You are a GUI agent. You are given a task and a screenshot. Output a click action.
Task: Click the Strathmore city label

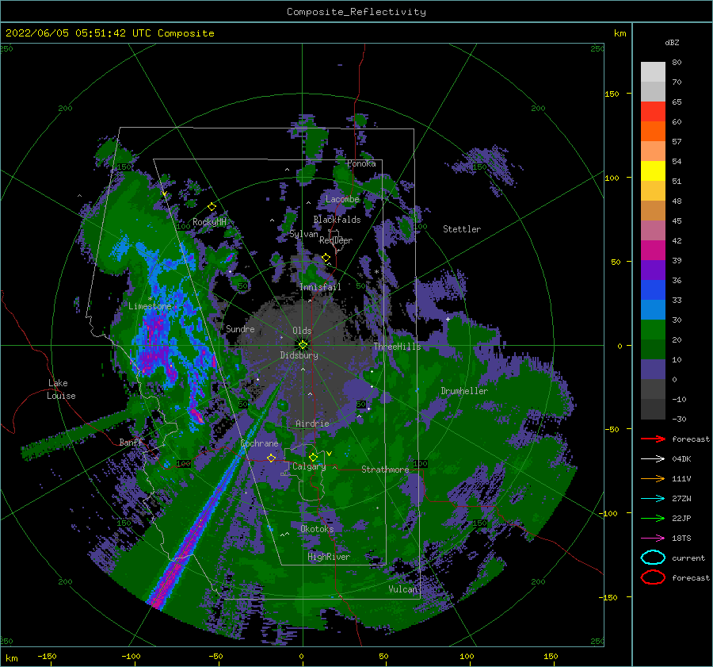point(385,470)
